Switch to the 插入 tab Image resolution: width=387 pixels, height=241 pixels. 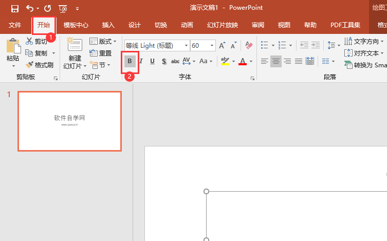tap(108, 25)
